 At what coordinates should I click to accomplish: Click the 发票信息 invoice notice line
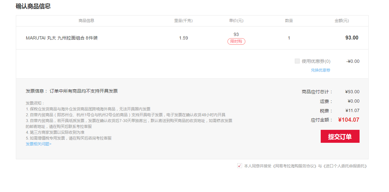(x=72, y=91)
